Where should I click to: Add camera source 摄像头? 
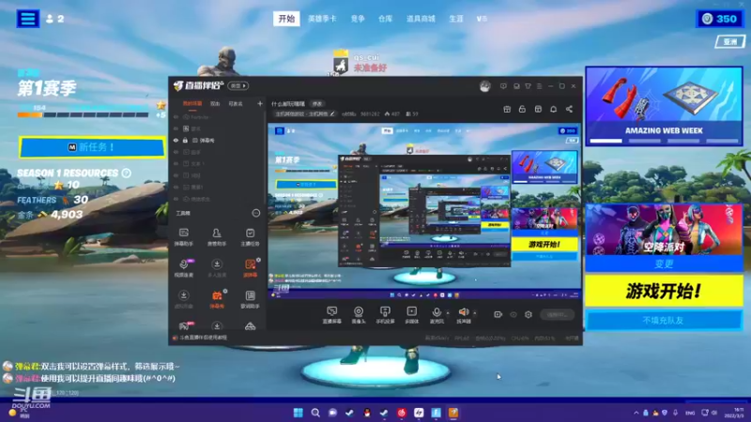pos(359,315)
